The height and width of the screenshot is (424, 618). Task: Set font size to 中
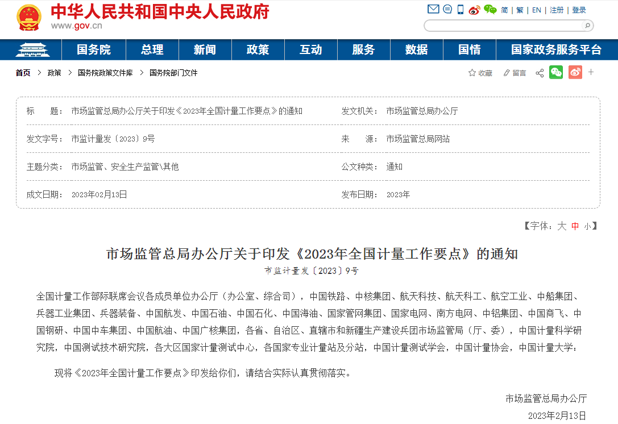[x=575, y=226]
